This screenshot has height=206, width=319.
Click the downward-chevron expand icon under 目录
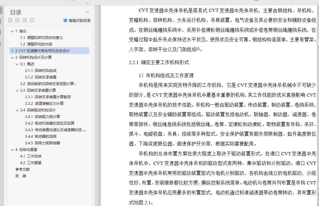(x=11, y=20)
